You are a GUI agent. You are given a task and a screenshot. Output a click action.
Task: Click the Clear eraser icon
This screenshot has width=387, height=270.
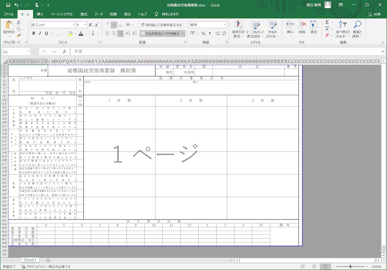coord(327,35)
